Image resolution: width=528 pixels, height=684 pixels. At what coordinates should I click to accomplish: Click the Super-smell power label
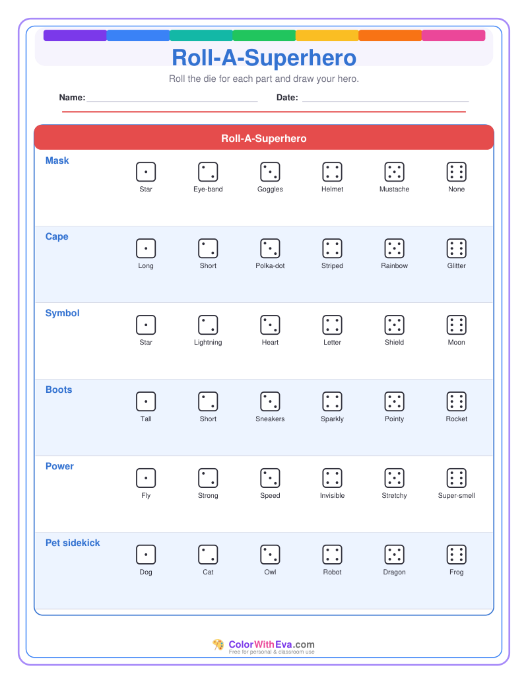tap(456, 496)
